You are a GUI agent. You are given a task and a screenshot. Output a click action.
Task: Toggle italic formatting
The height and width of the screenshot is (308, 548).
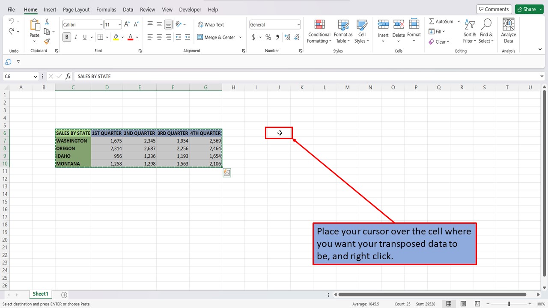click(76, 37)
